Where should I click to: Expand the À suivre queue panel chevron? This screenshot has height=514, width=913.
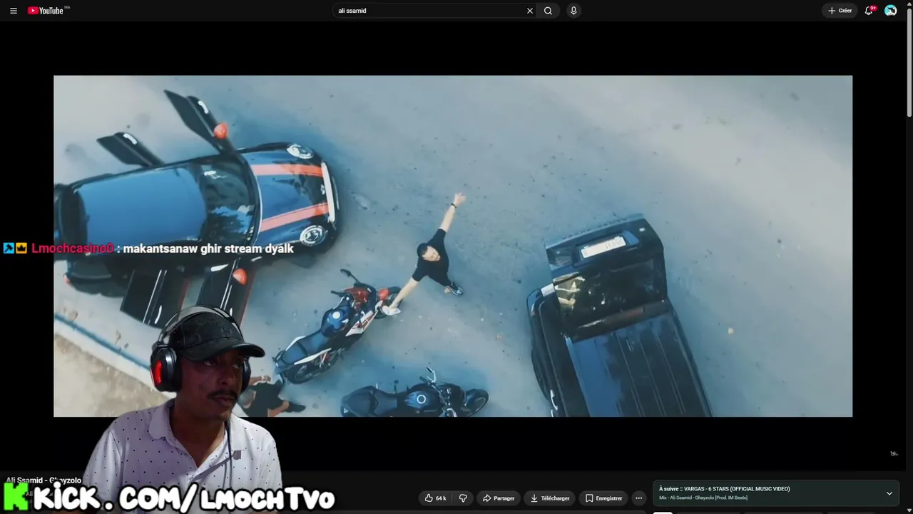889,493
